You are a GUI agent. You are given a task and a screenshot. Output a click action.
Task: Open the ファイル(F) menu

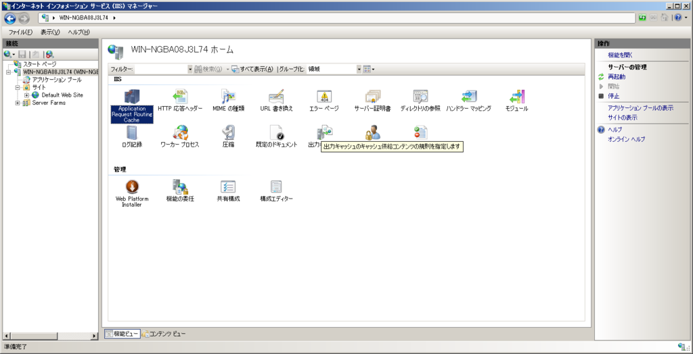pyautogui.click(x=20, y=32)
